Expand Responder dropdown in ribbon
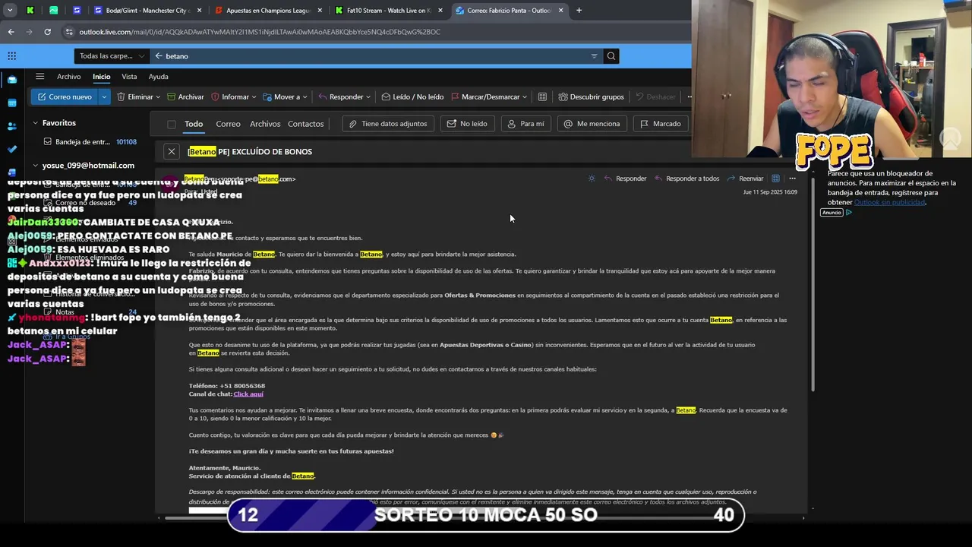 pyautogui.click(x=368, y=97)
